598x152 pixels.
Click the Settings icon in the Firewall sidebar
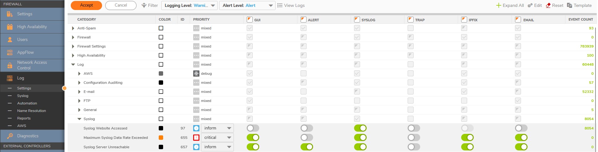(x=10, y=14)
